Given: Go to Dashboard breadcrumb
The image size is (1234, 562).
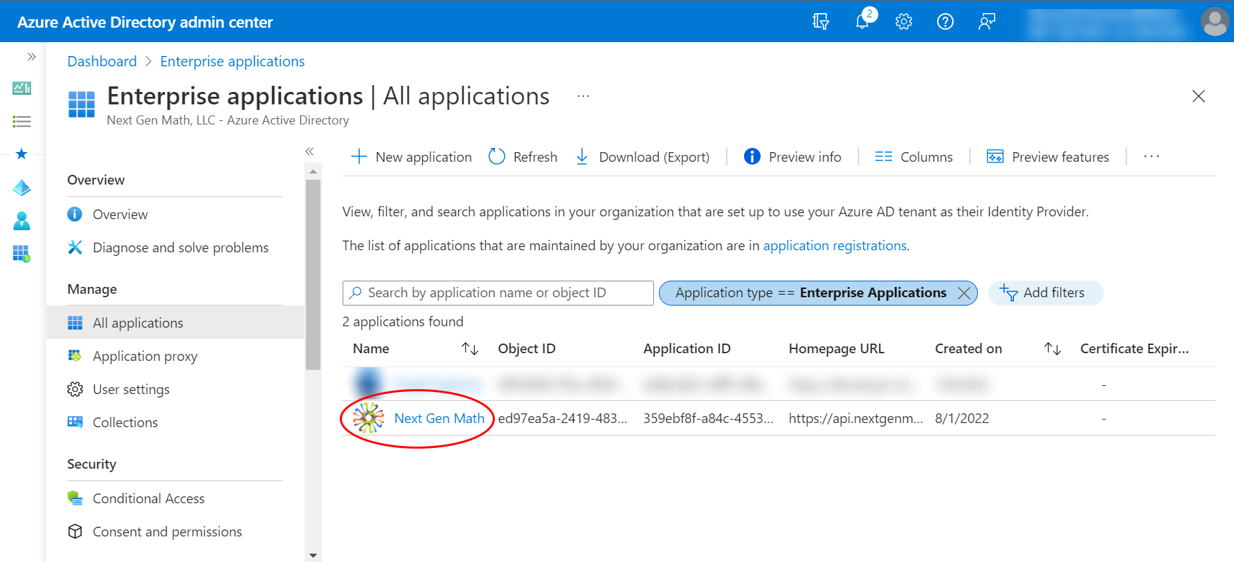Looking at the screenshot, I should 102,62.
